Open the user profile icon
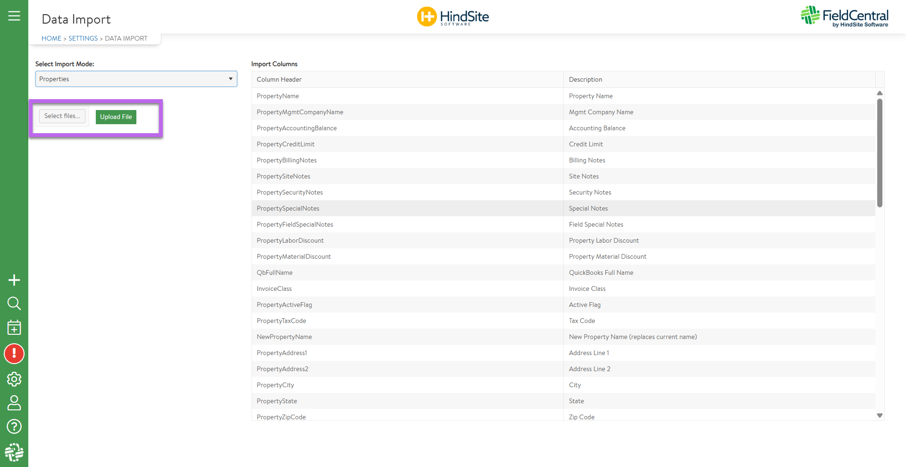Viewport: 906px width, 467px height. pyautogui.click(x=14, y=403)
